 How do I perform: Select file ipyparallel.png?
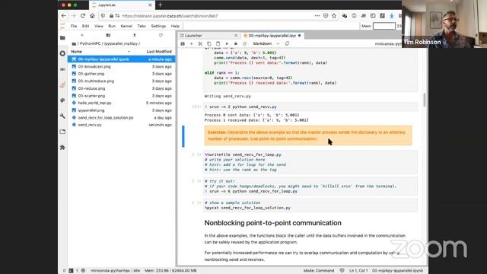(122, 110)
